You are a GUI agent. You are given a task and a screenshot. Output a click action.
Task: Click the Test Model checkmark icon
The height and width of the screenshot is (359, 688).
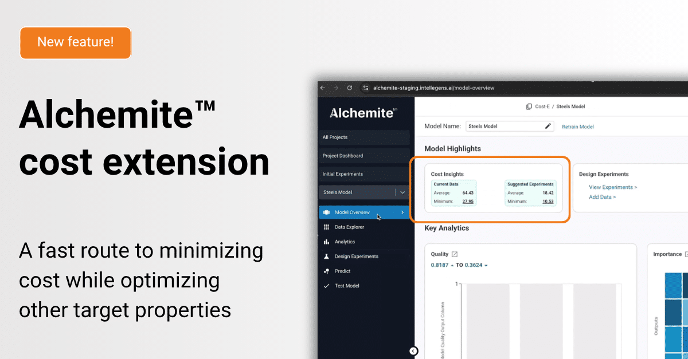pyautogui.click(x=326, y=286)
